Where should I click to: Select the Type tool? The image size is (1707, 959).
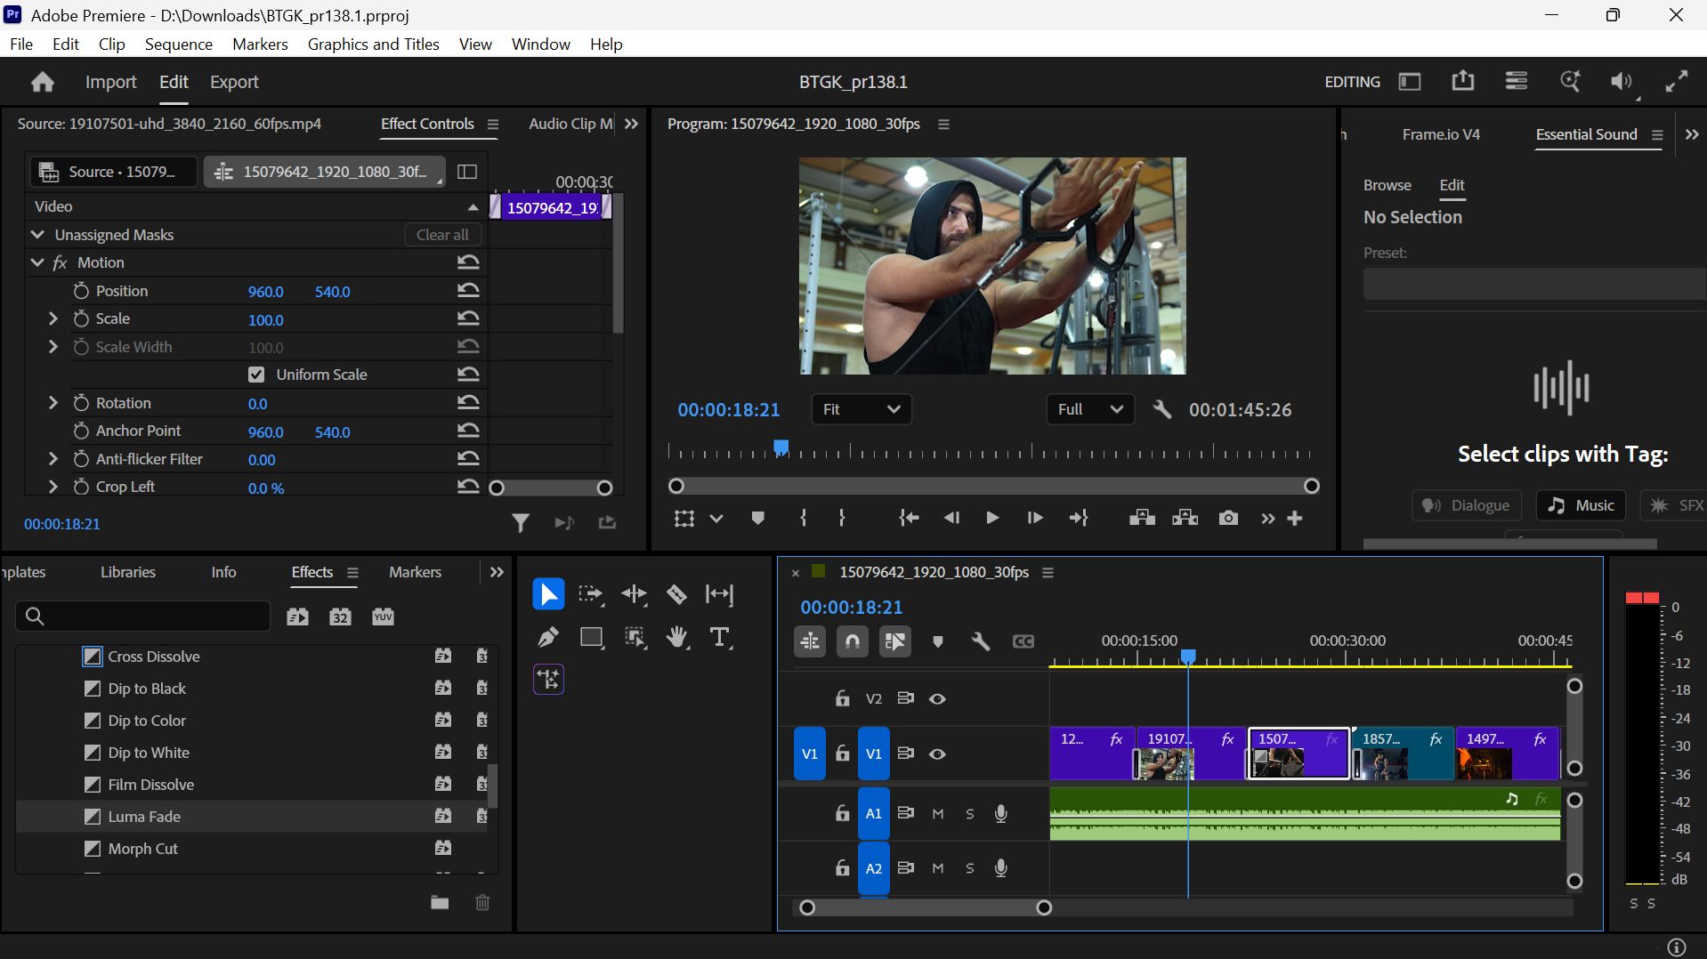(x=720, y=637)
